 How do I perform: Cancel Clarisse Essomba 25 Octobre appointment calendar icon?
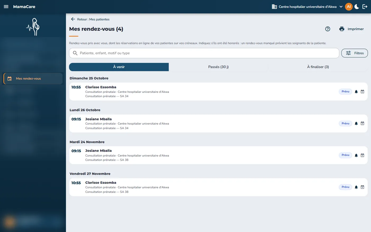(x=363, y=92)
